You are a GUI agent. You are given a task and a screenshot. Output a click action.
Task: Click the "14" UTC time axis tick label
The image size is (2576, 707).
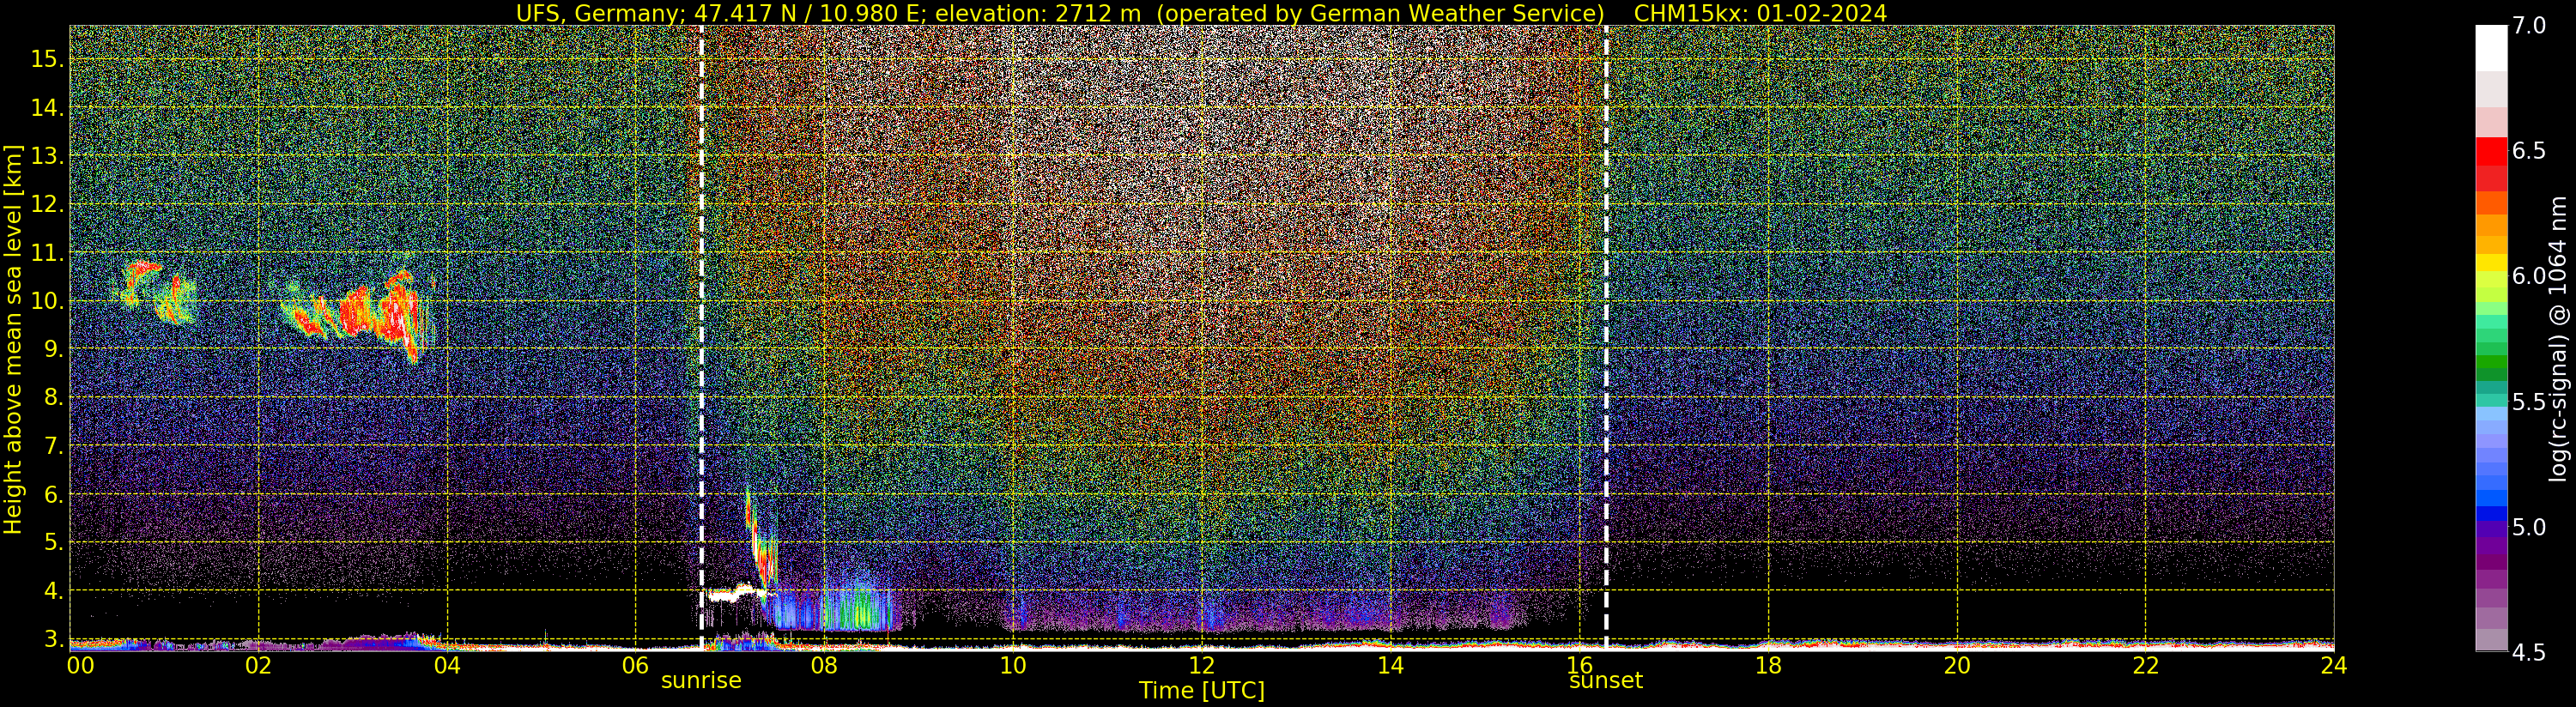(1390, 666)
